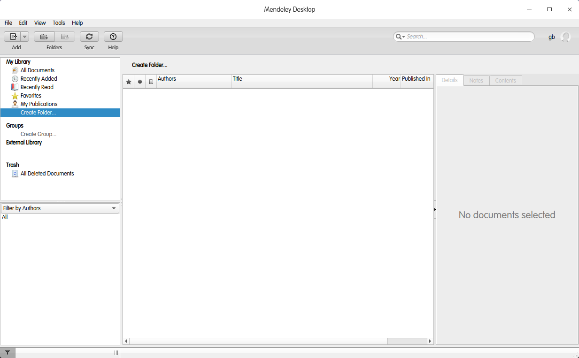
Task: Open Help using the question mark icon
Action: point(113,37)
